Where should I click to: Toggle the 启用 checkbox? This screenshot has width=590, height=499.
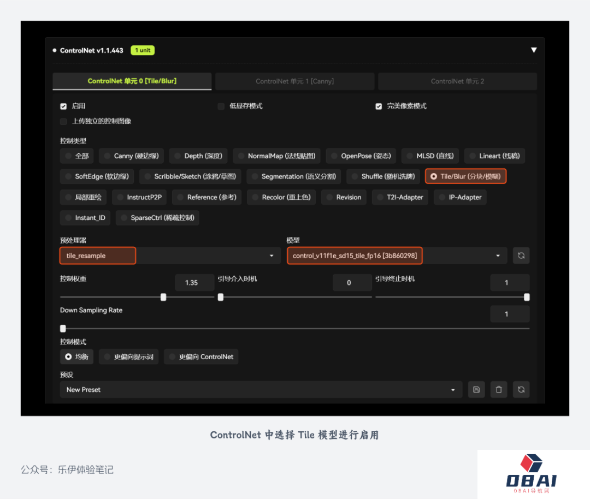[x=63, y=106]
